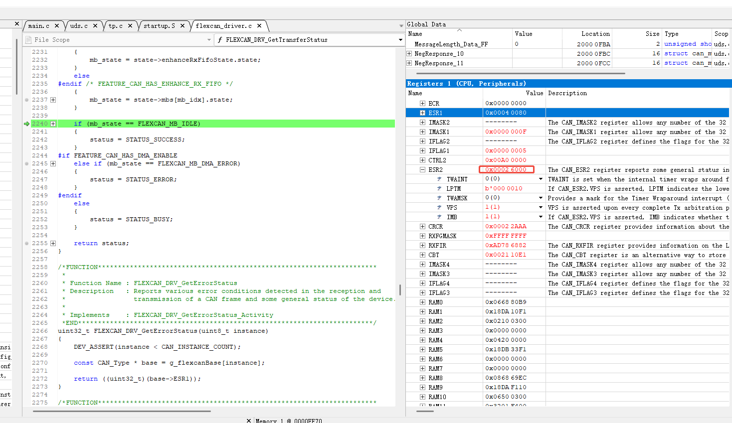
Task: Click the breakpoint marker on line 2237
Action: [26, 100]
